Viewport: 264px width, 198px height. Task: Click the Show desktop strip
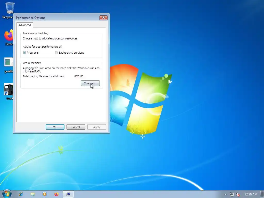(262, 194)
